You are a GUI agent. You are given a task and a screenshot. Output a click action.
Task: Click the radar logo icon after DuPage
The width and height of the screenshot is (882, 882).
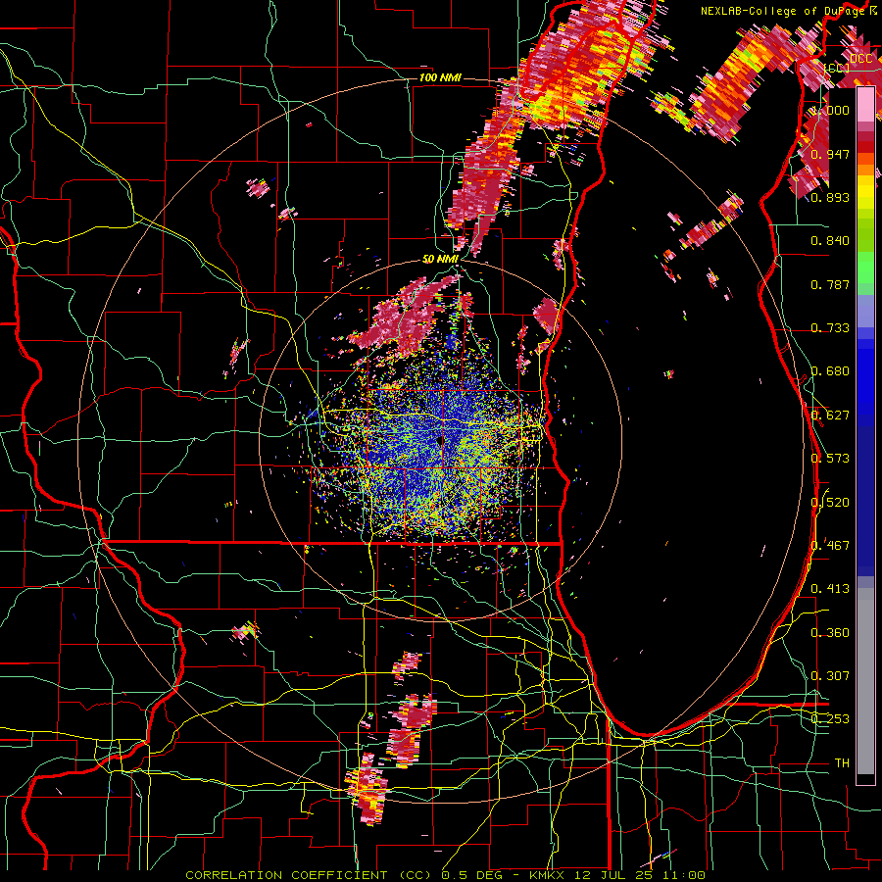click(x=873, y=11)
